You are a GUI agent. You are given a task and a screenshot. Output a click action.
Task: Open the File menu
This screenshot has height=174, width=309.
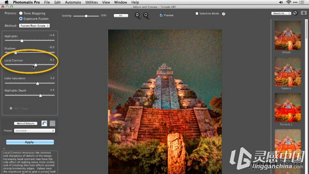point(47,2)
